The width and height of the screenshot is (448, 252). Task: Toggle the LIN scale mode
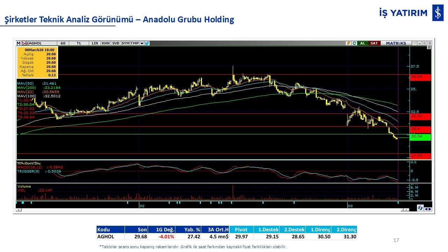click(x=95, y=43)
